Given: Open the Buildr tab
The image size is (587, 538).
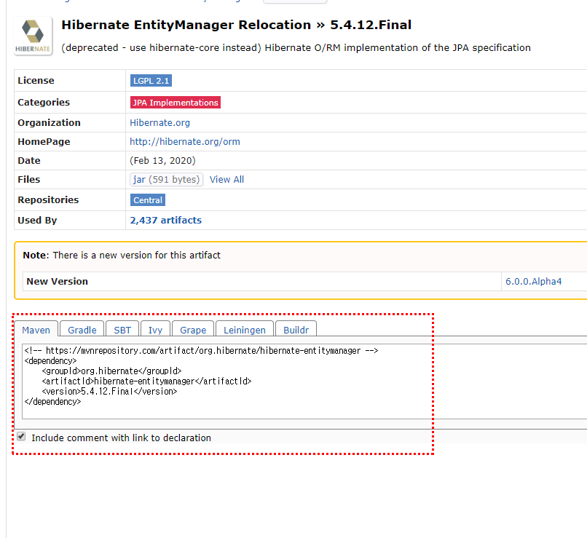Looking at the screenshot, I should 296,330.
